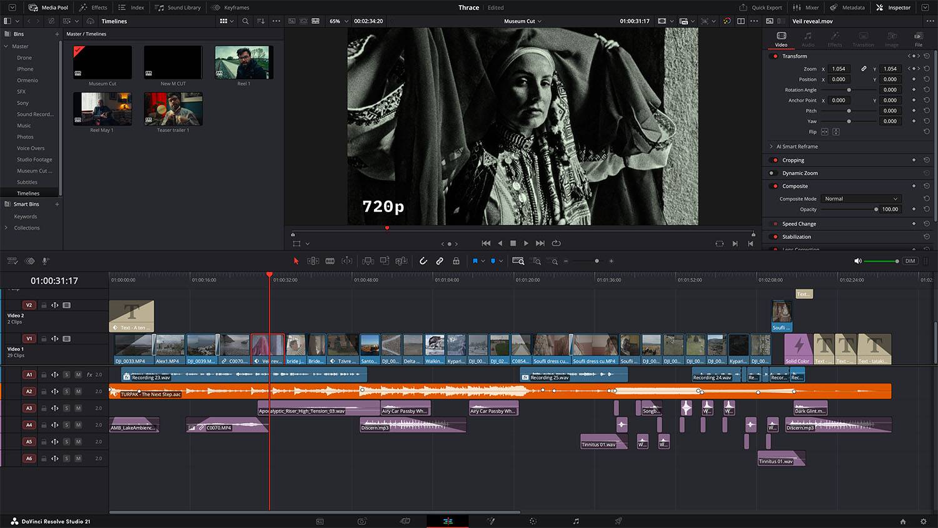Image resolution: width=938 pixels, height=528 pixels.
Task: Open the Color page at the bottom
Action: tap(533, 521)
